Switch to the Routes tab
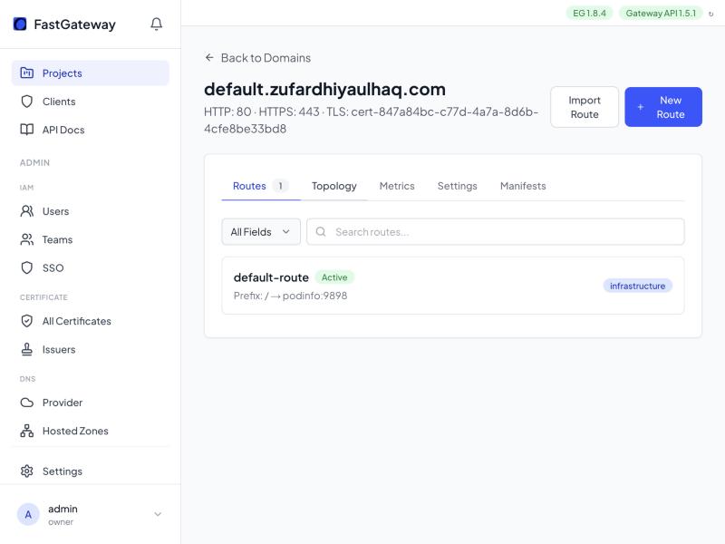Image resolution: width=725 pixels, height=544 pixels. coord(260,186)
